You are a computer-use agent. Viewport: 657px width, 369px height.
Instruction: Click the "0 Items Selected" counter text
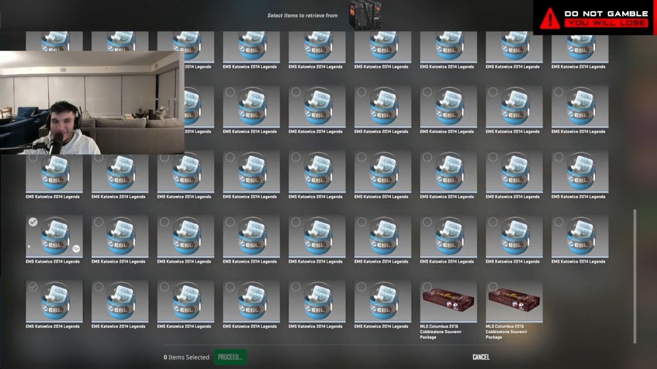coord(186,357)
